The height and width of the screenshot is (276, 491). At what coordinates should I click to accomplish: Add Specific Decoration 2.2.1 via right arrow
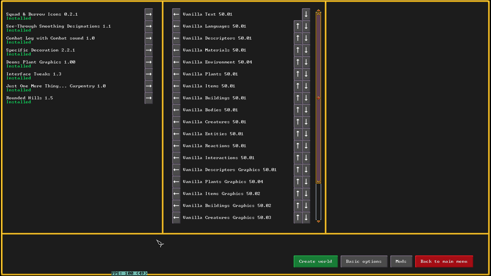coord(149,50)
